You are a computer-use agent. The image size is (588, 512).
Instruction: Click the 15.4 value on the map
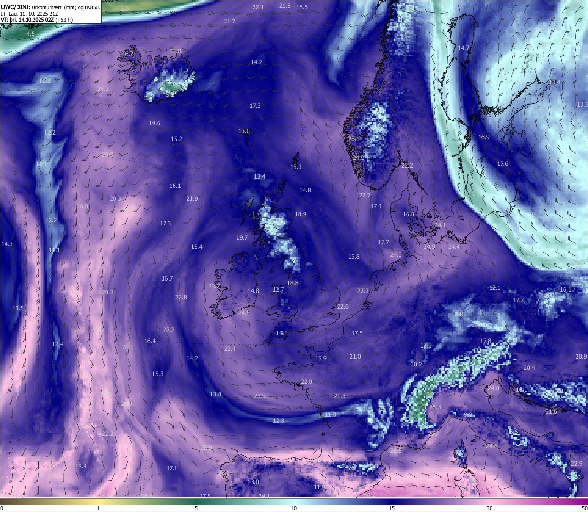[x=197, y=247]
